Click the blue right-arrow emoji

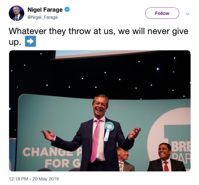(30, 41)
